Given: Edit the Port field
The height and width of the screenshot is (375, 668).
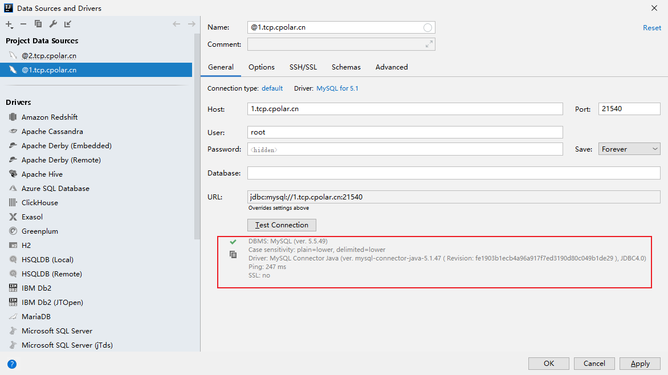Looking at the screenshot, I should pyautogui.click(x=629, y=109).
